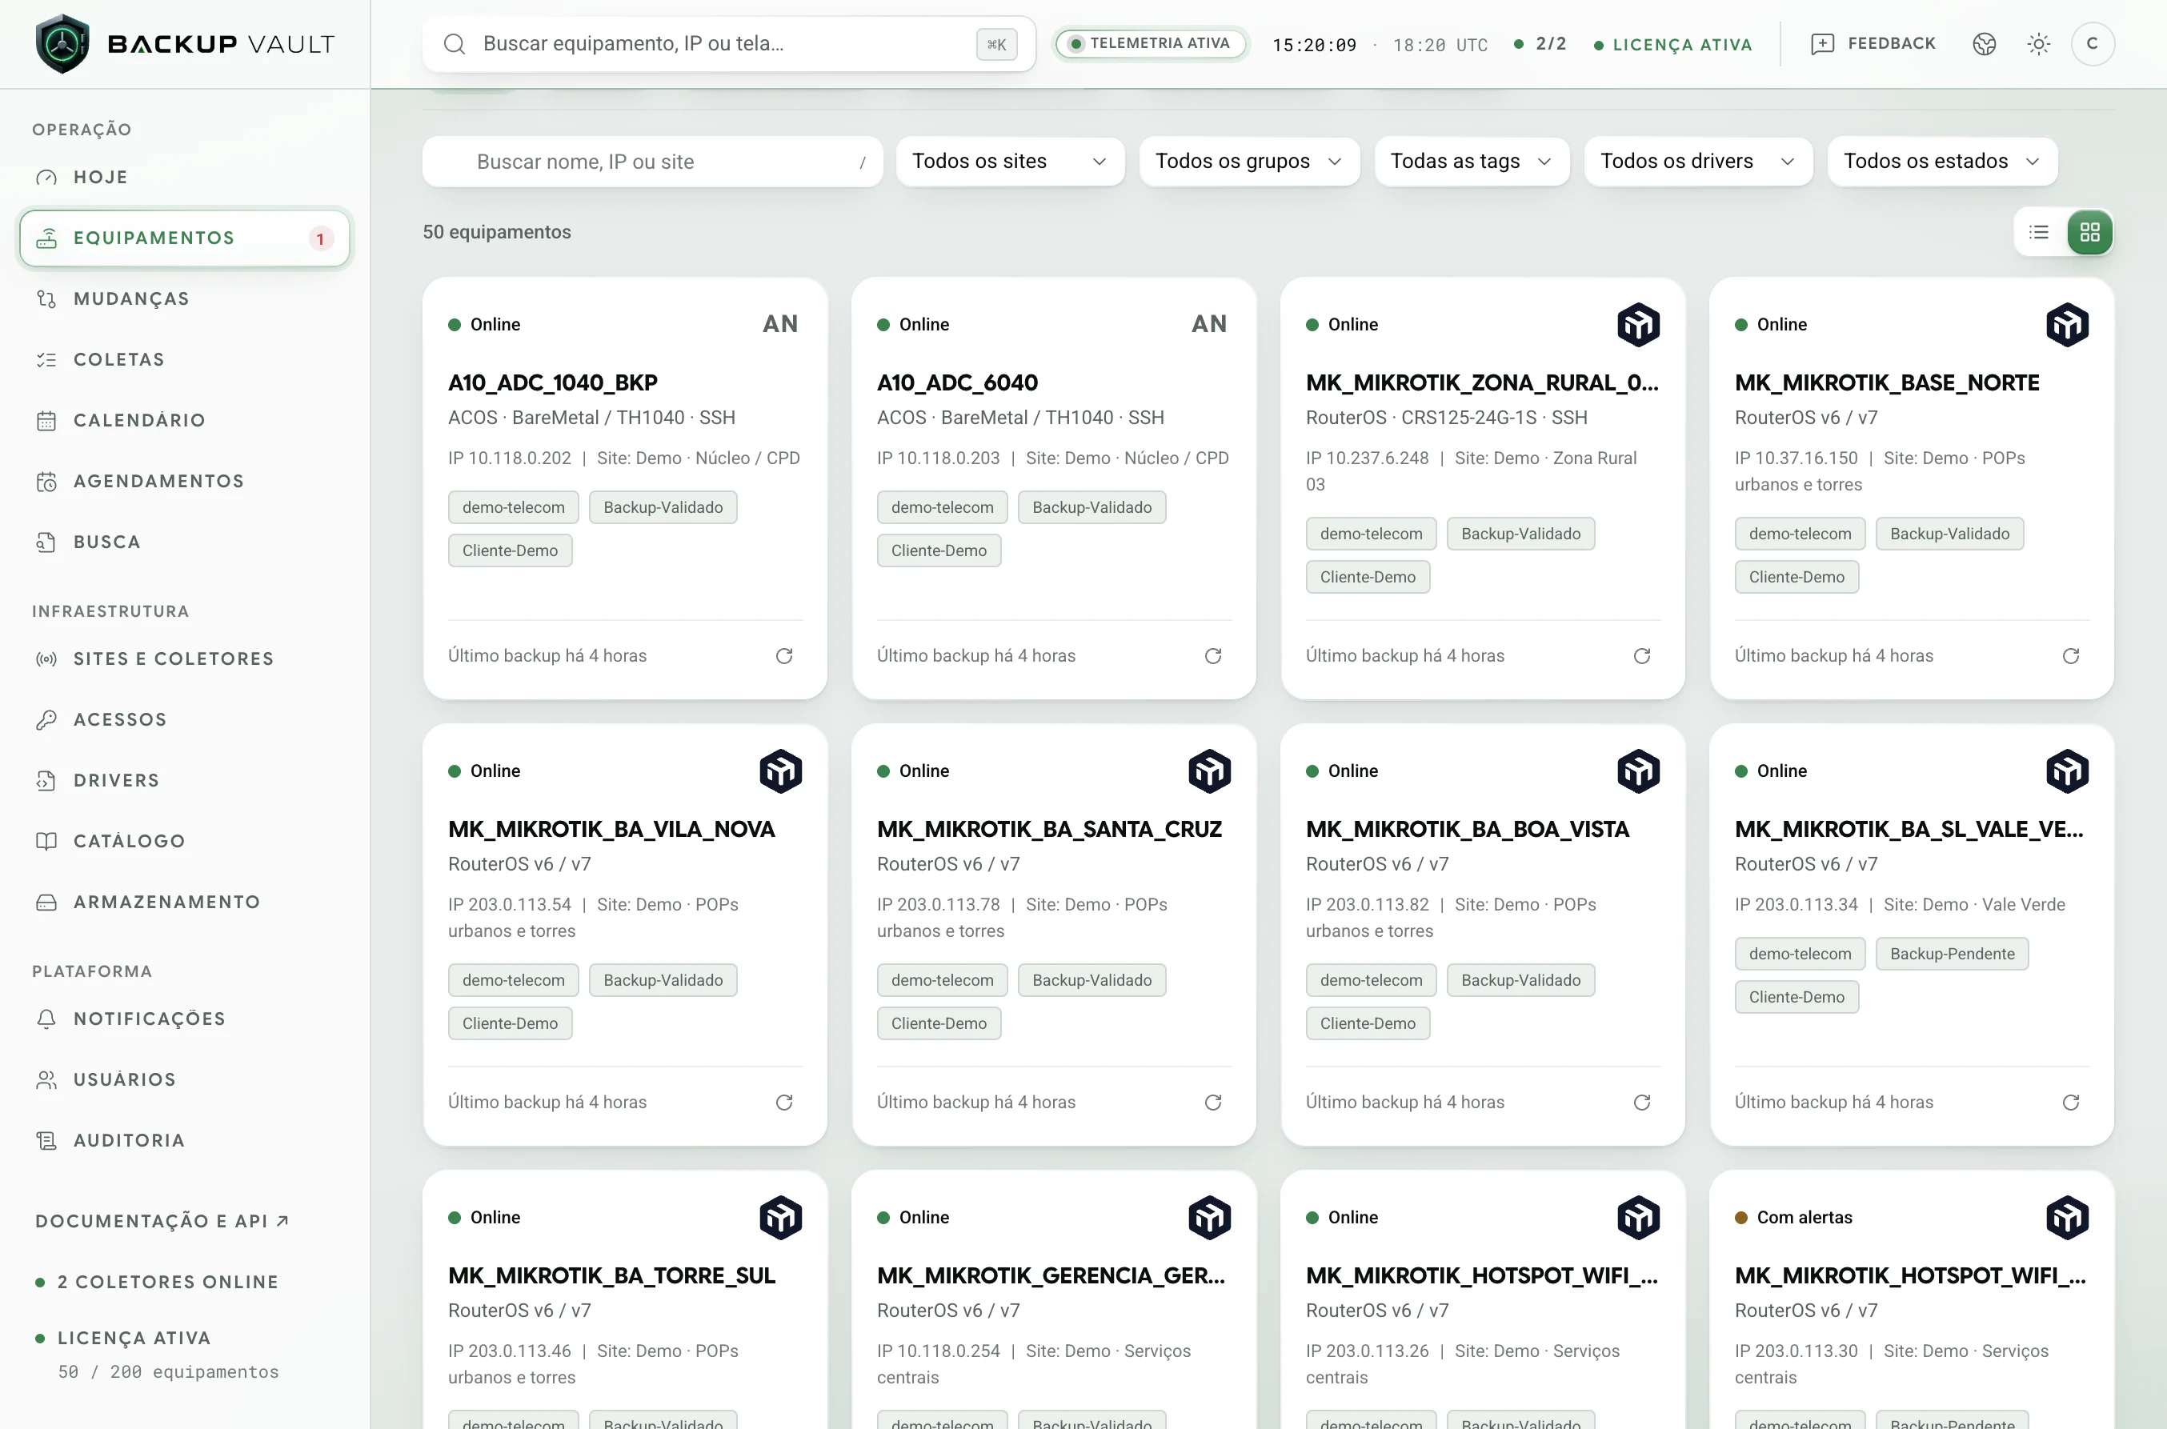Screen dimensions: 2167x1429
Task: Refresh backup for A10_ADC_6040 card
Action: pos(1213,656)
